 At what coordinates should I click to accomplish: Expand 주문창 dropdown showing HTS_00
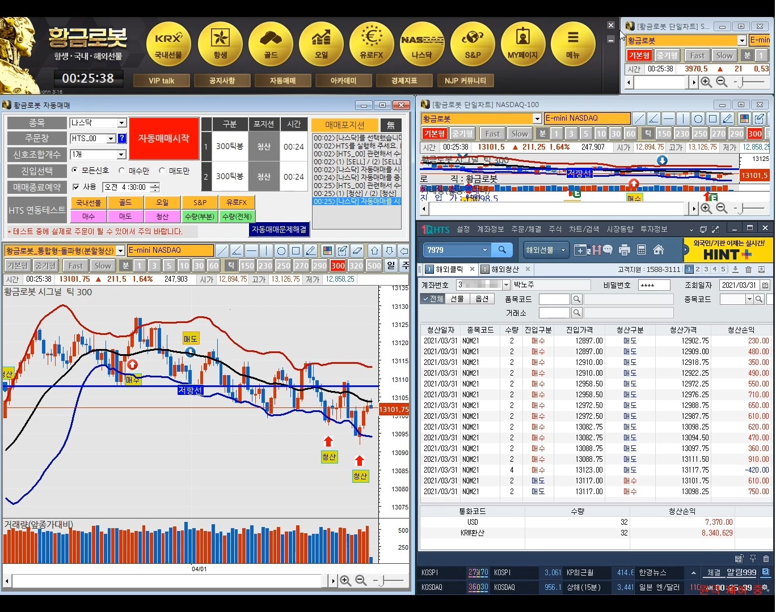pyautogui.click(x=111, y=138)
